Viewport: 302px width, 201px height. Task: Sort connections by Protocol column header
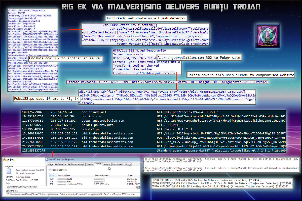tap(52, 175)
